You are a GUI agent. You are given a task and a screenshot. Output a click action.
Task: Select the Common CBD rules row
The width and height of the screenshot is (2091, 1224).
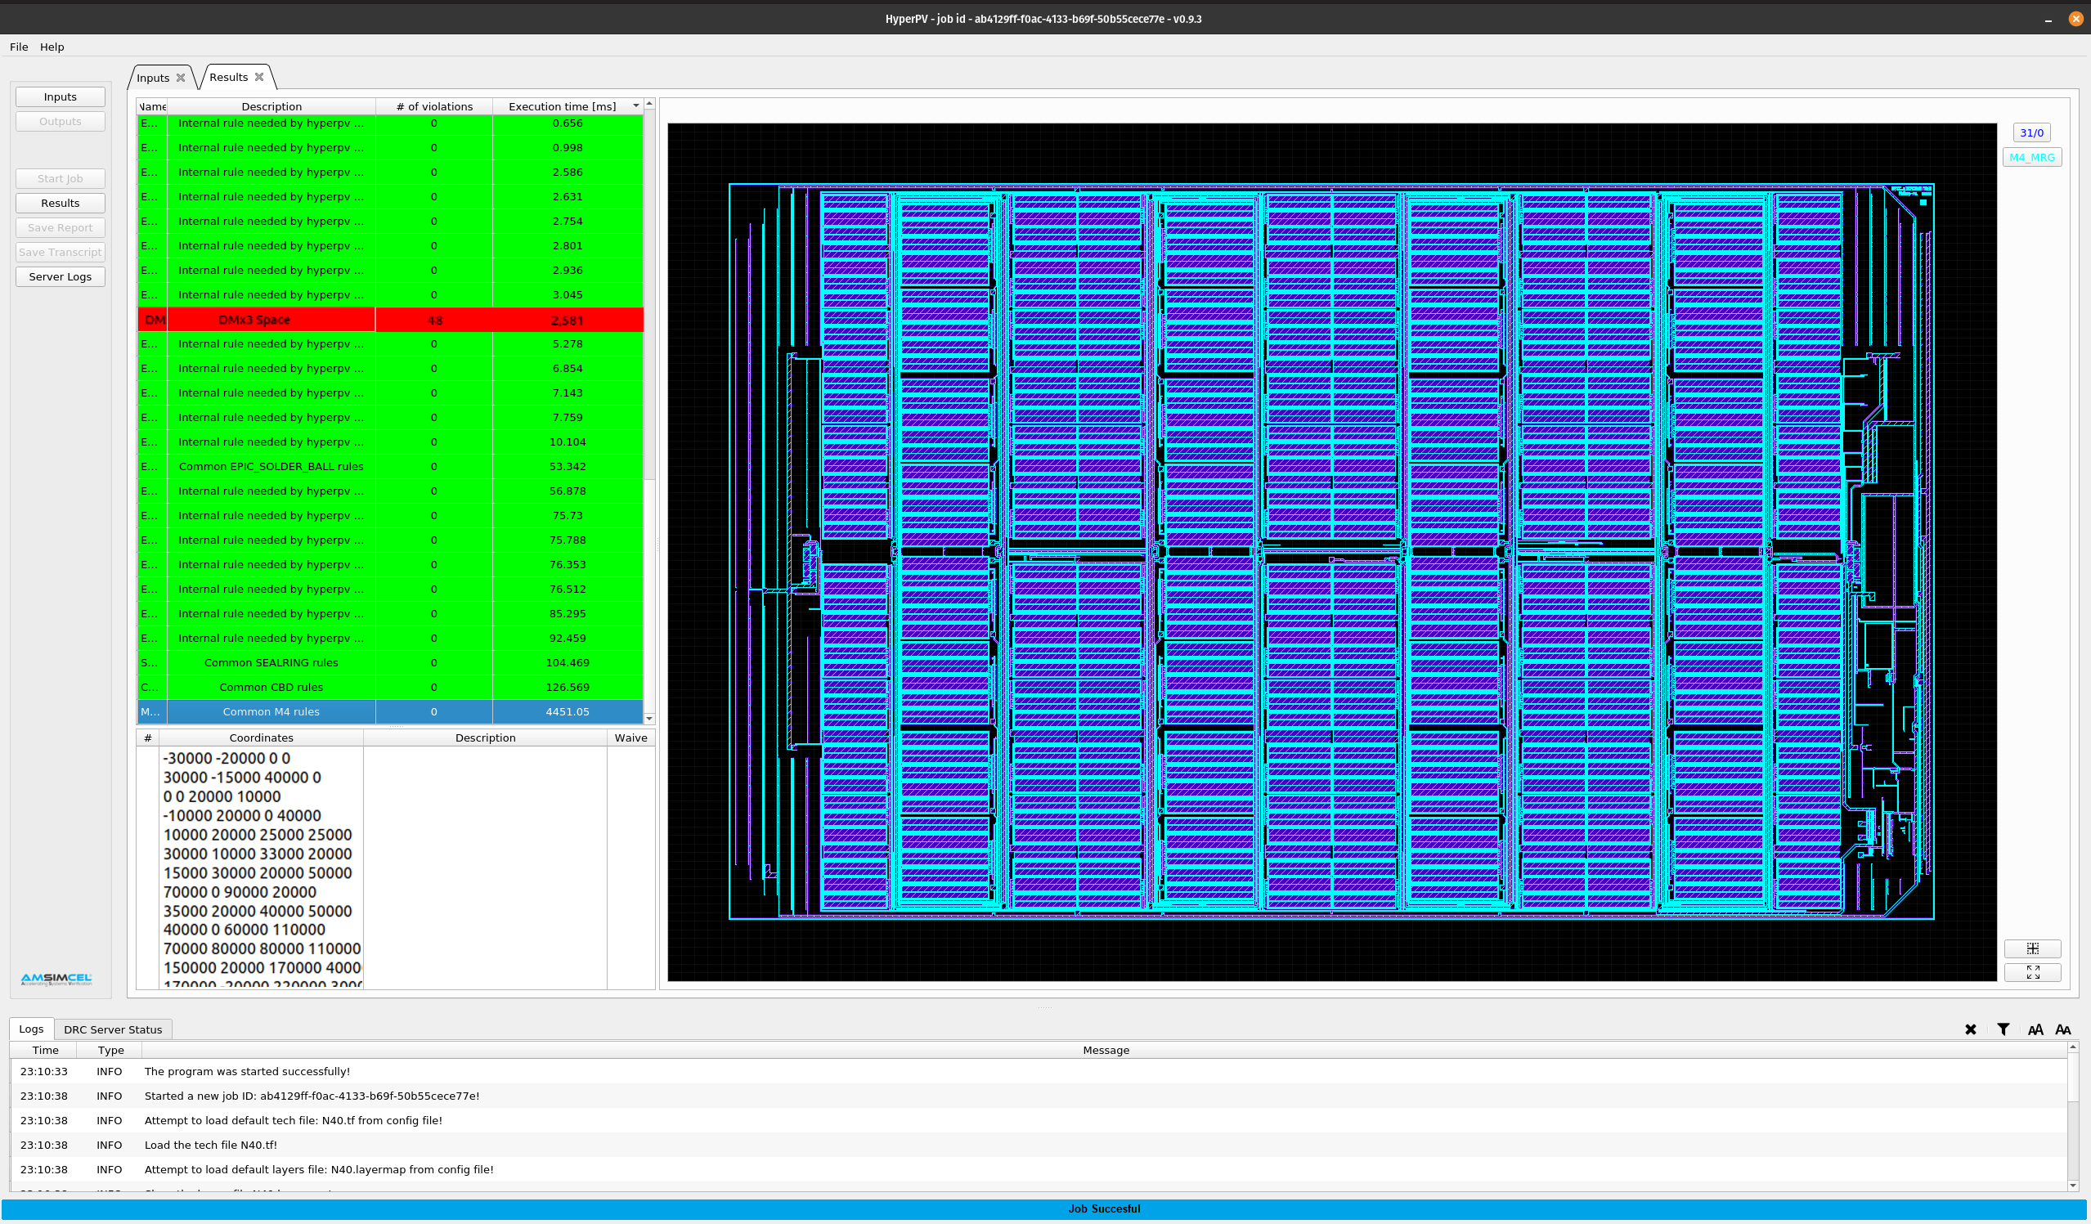pyautogui.click(x=390, y=687)
